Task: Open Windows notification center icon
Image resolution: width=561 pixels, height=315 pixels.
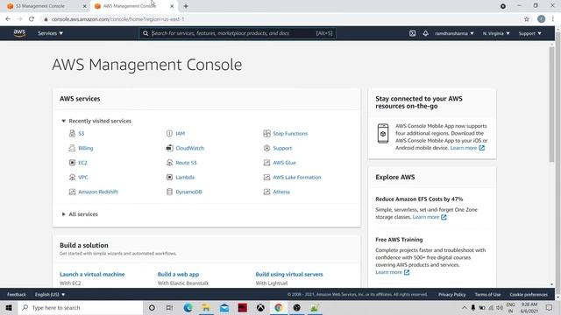Action: 550,307
